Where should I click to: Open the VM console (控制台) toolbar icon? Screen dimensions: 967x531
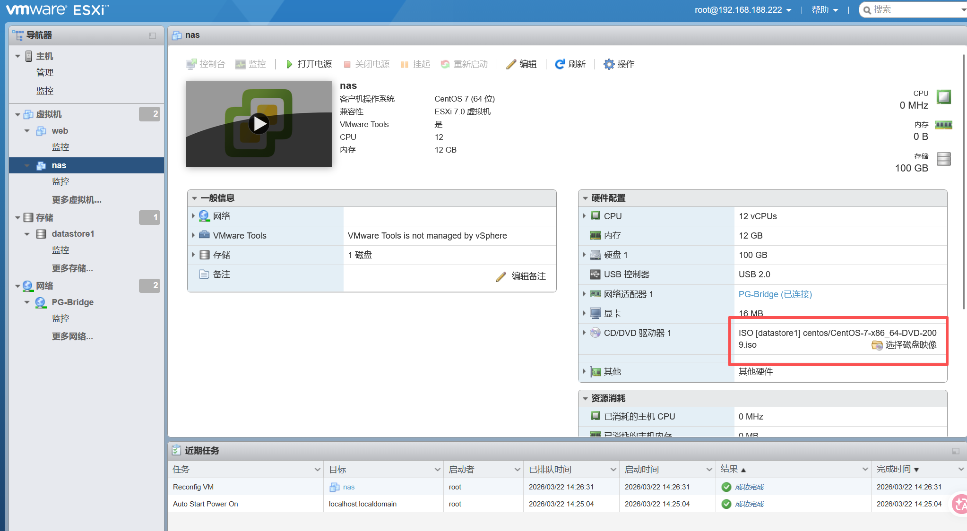[x=191, y=64]
